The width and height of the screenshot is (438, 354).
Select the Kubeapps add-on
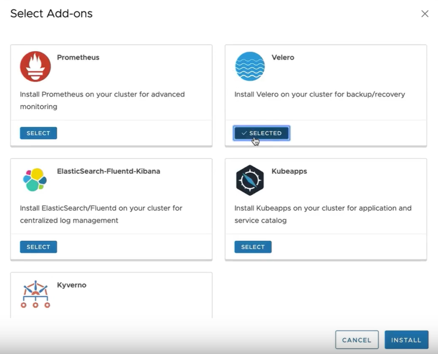(x=253, y=247)
